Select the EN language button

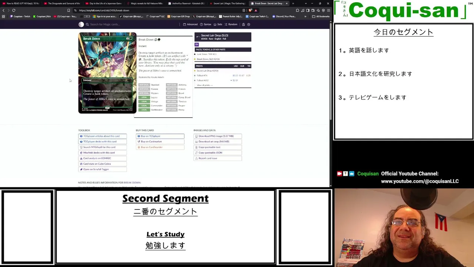(197, 44)
